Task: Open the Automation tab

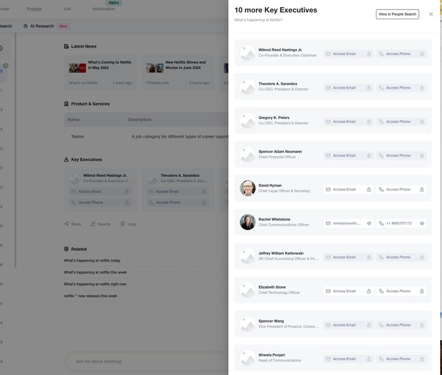Action: coord(103,9)
